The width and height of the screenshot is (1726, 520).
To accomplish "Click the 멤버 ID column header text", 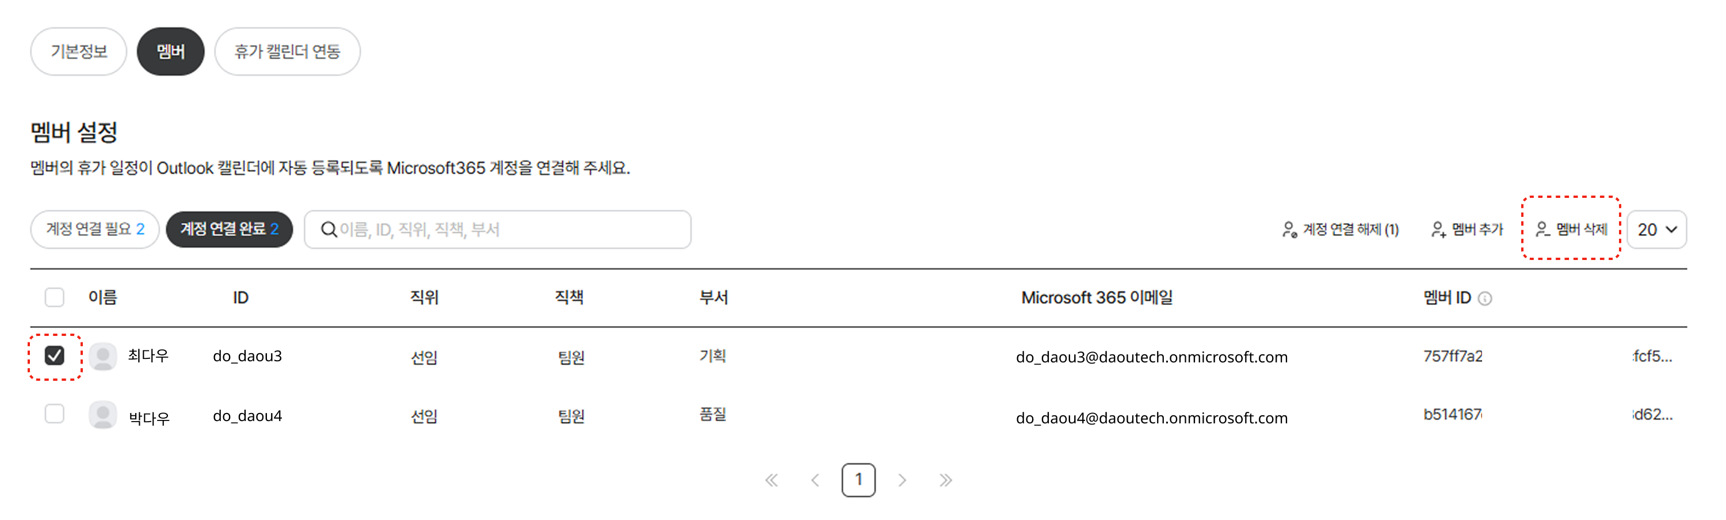I will [x=1448, y=297].
